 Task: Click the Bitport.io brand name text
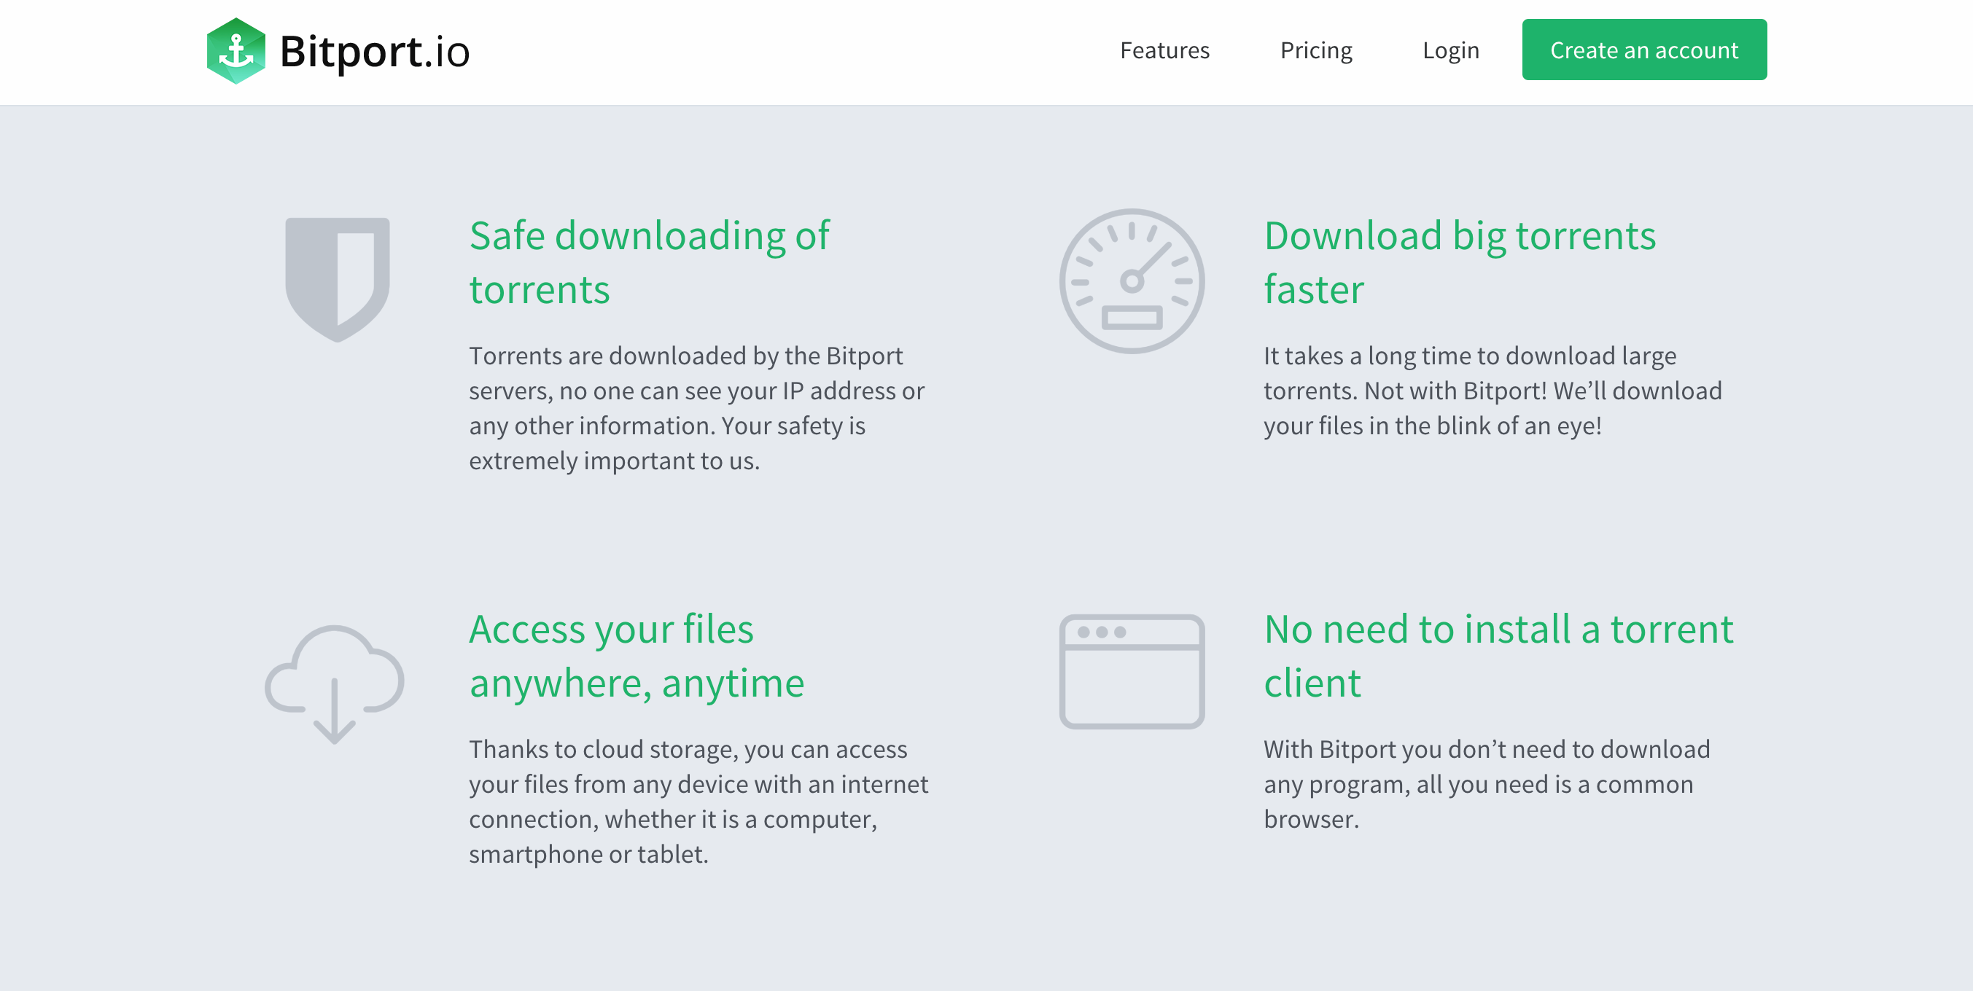coord(375,51)
